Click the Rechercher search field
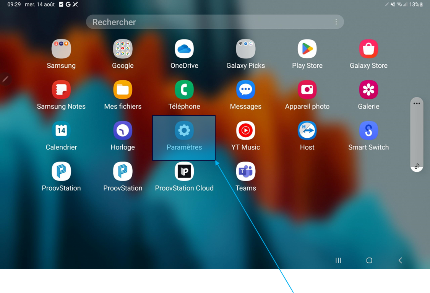 coord(206,22)
